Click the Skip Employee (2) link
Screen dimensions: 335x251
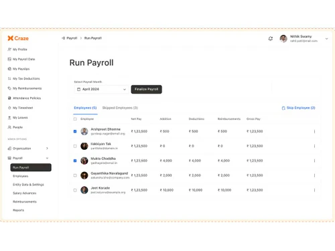coord(298,108)
